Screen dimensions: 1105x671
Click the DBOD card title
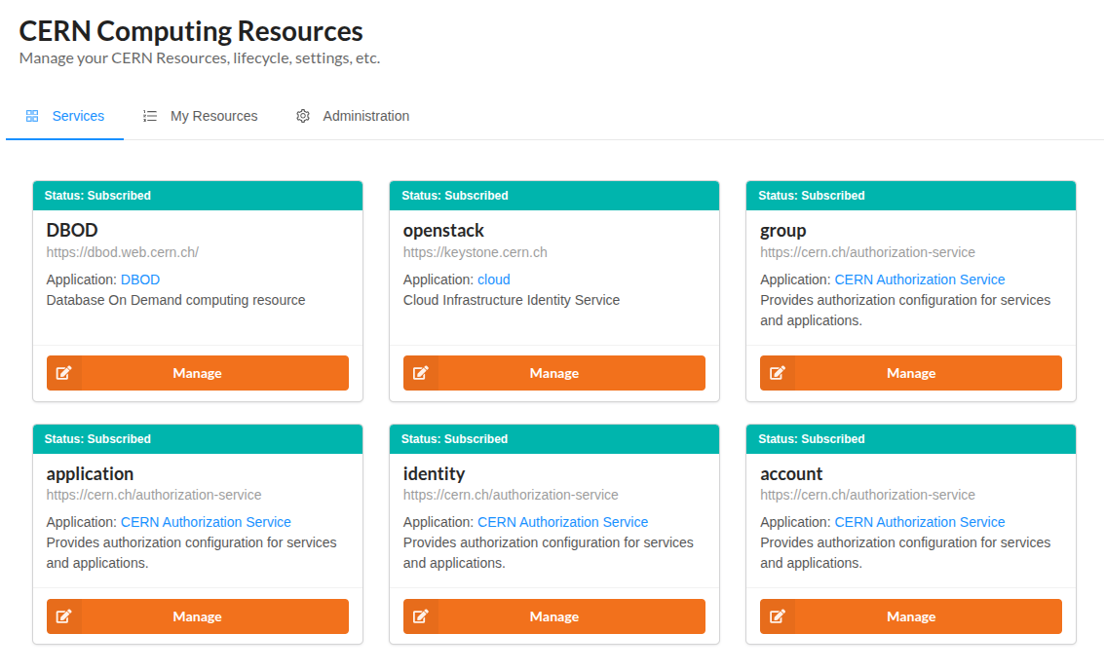click(72, 230)
